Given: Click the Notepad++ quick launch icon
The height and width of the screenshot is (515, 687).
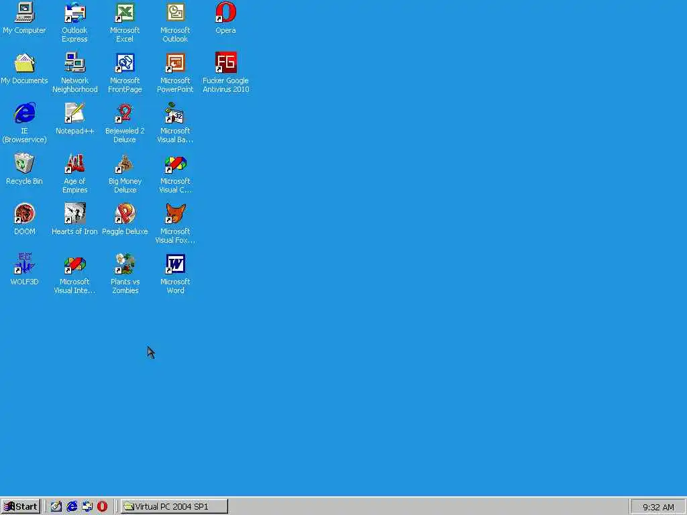Looking at the screenshot, I should point(56,507).
